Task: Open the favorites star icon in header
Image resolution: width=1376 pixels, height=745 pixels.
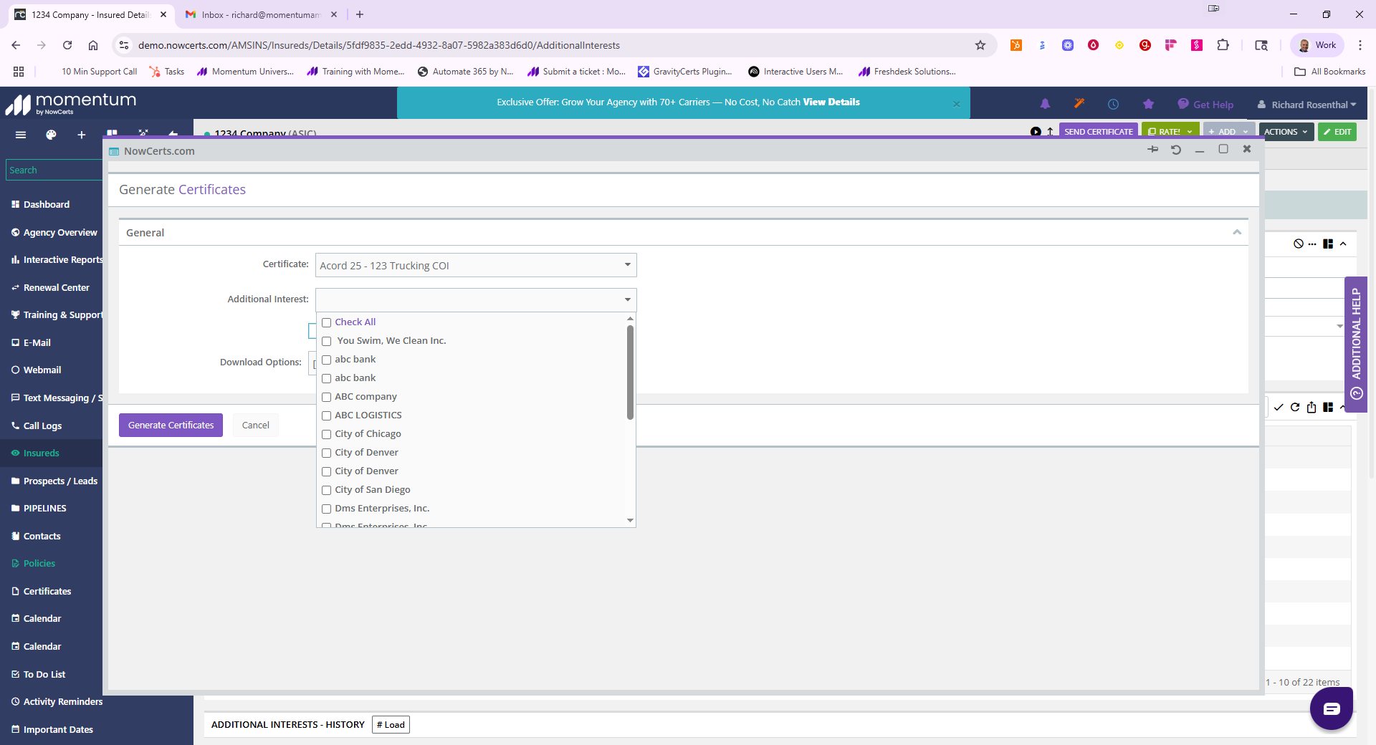Action: coord(1148,104)
